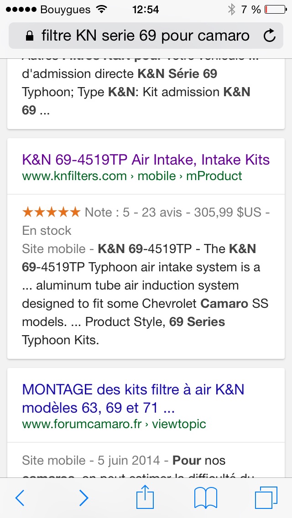Image resolution: width=292 pixels, height=518 pixels.
Task: Tap the 12:54 clock in status bar
Action: tap(146, 9)
